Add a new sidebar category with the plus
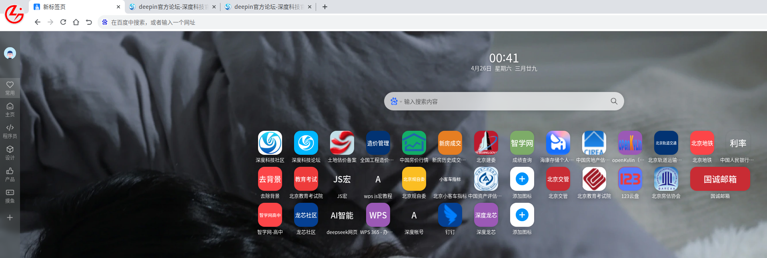The height and width of the screenshot is (258, 767). tap(10, 218)
